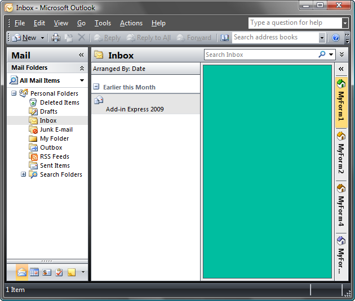Click the Print toolbar icon
This screenshot has width=355, height=301.
(56, 38)
